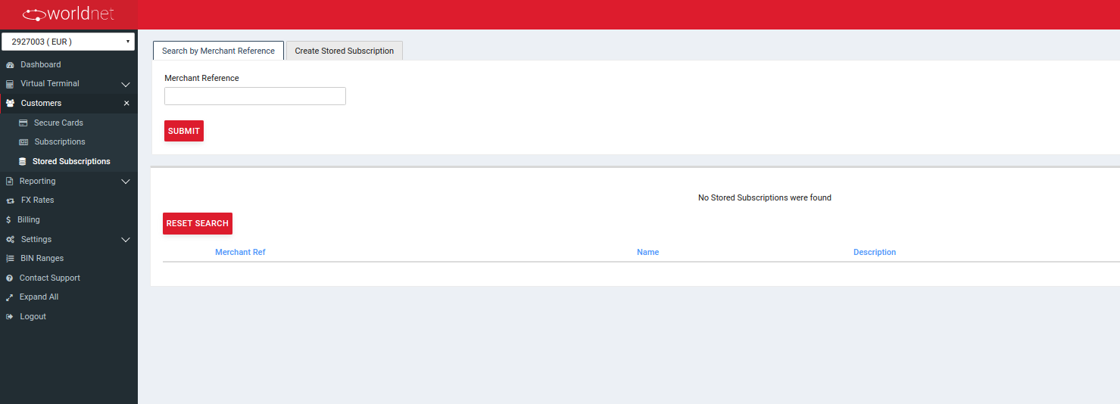This screenshot has width=1120, height=404.
Task: Click the Customers people icon
Action: (10, 104)
